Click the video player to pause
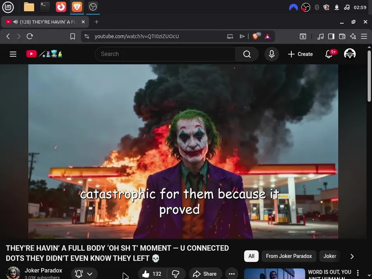372x279 pixels. (183, 152)
